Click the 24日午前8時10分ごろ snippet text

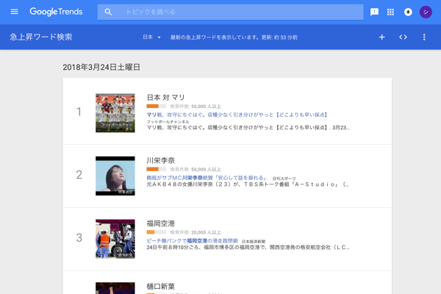click(248, 248)
